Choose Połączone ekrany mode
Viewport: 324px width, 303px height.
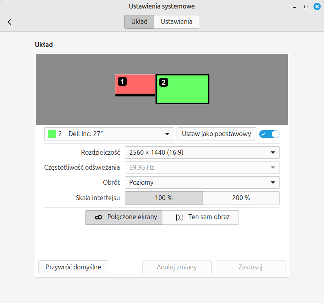tap(124, 218)
